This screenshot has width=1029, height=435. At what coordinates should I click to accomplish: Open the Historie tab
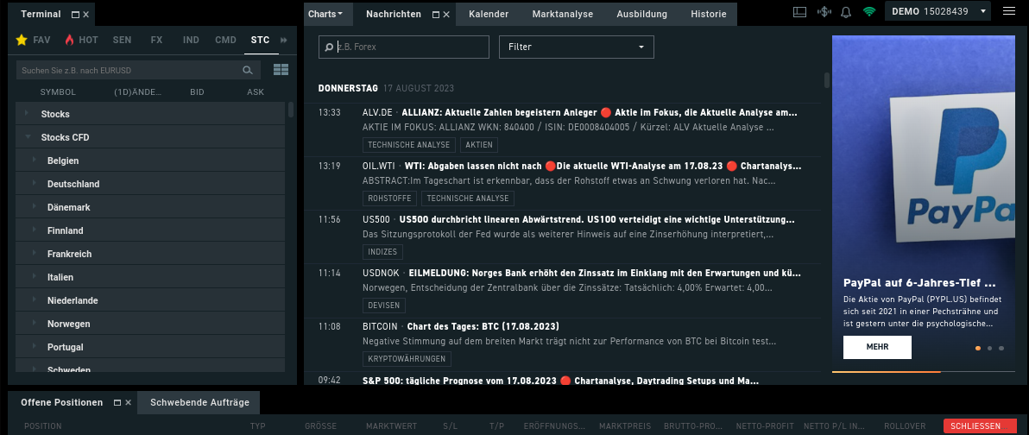pyautogui.click(x=708, y=14)
